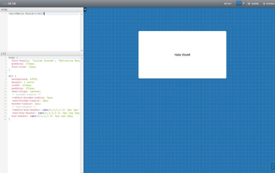Click the HTML editor scrollbar down arrow
Image resolution: width=275 pixels, height=173 pixels.
[82, 50]
